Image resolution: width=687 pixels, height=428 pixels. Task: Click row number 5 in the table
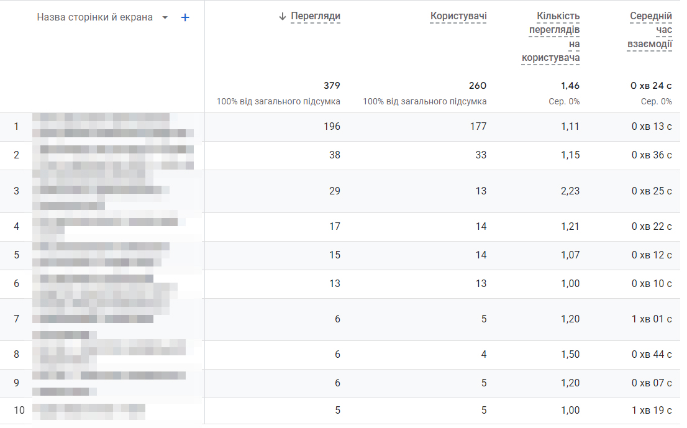pyautogui.click(x=17, y=255)
